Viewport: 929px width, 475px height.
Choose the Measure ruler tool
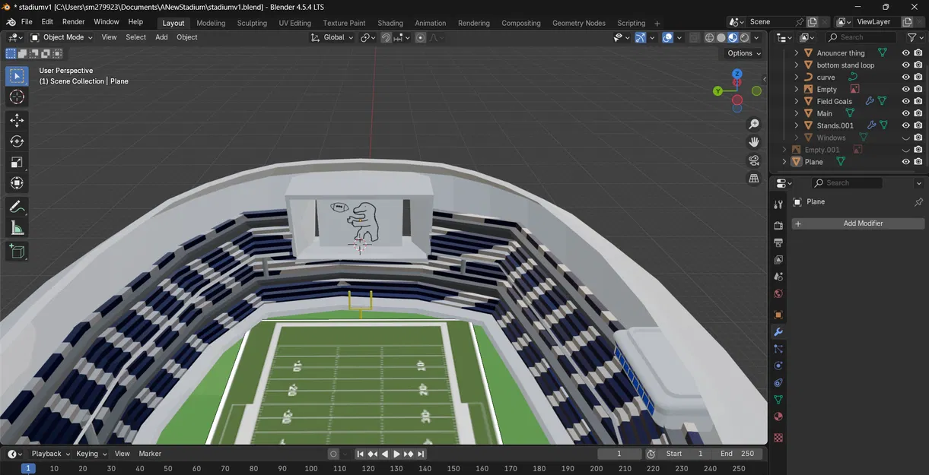tap(17, 227)
